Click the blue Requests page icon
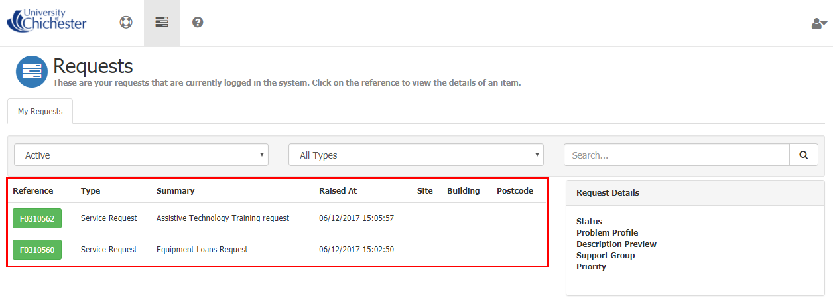This screenshot has height=304, width=833. click(x=31, y=72)
